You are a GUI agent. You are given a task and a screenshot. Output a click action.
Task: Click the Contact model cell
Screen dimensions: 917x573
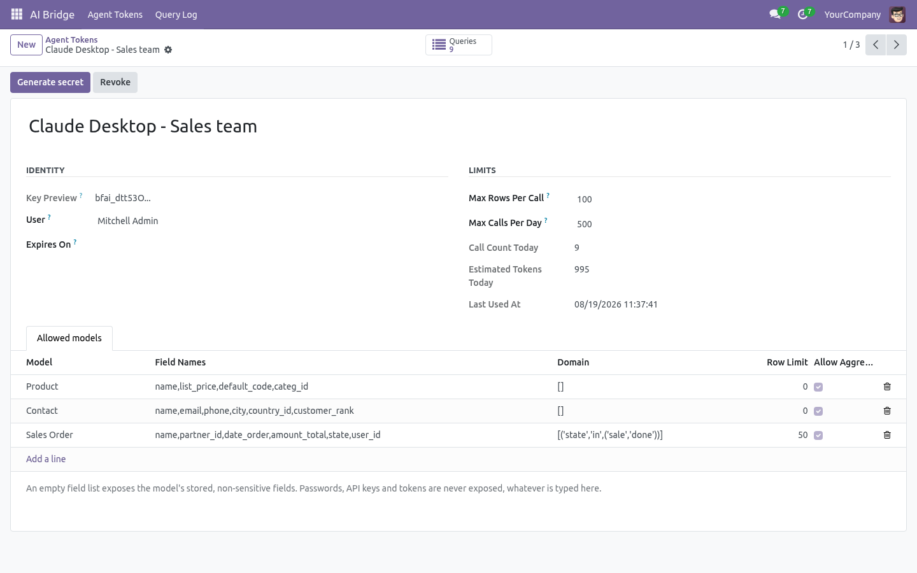tap(80, 411)
